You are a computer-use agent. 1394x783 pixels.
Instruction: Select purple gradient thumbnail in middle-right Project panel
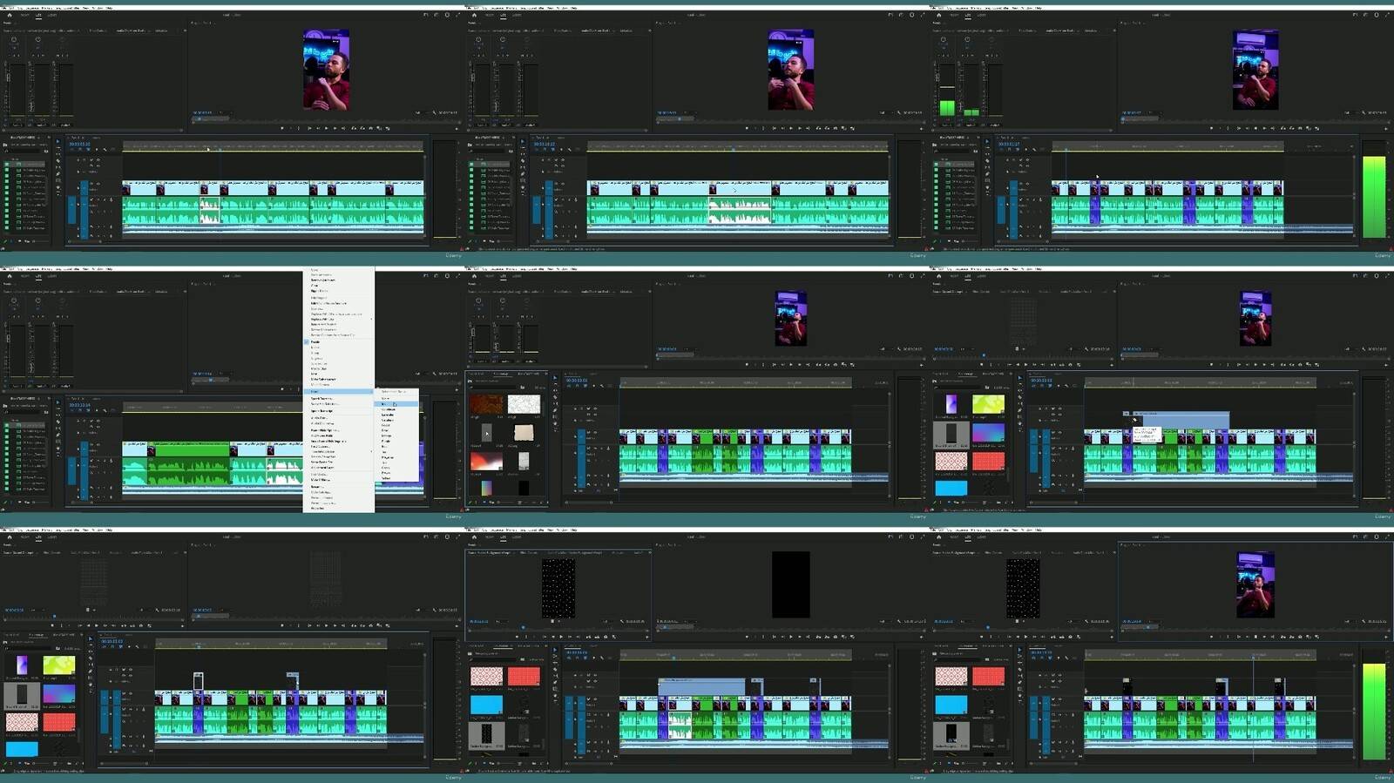(x=951, y=404)
